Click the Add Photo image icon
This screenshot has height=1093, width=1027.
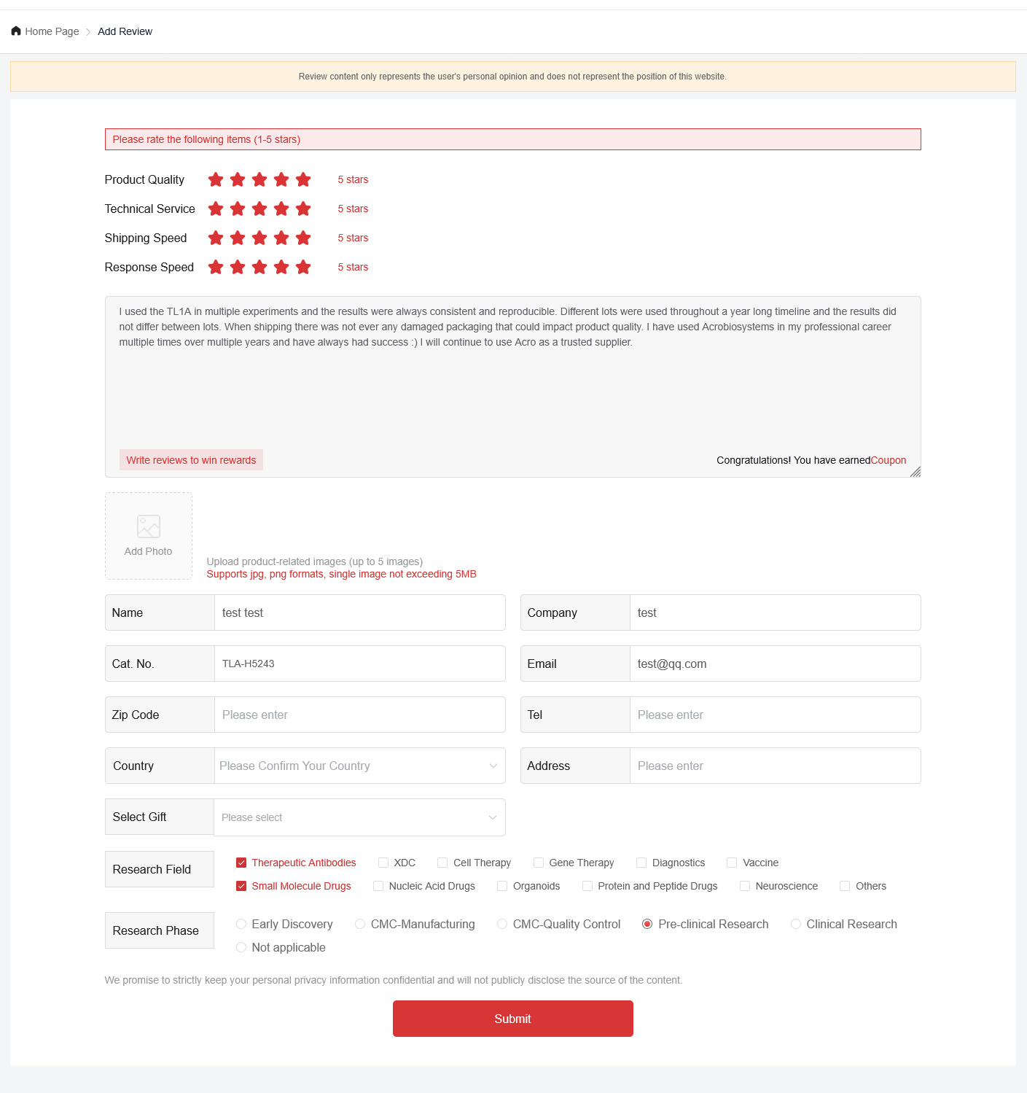pyautogui.click(x=149, y=526)
